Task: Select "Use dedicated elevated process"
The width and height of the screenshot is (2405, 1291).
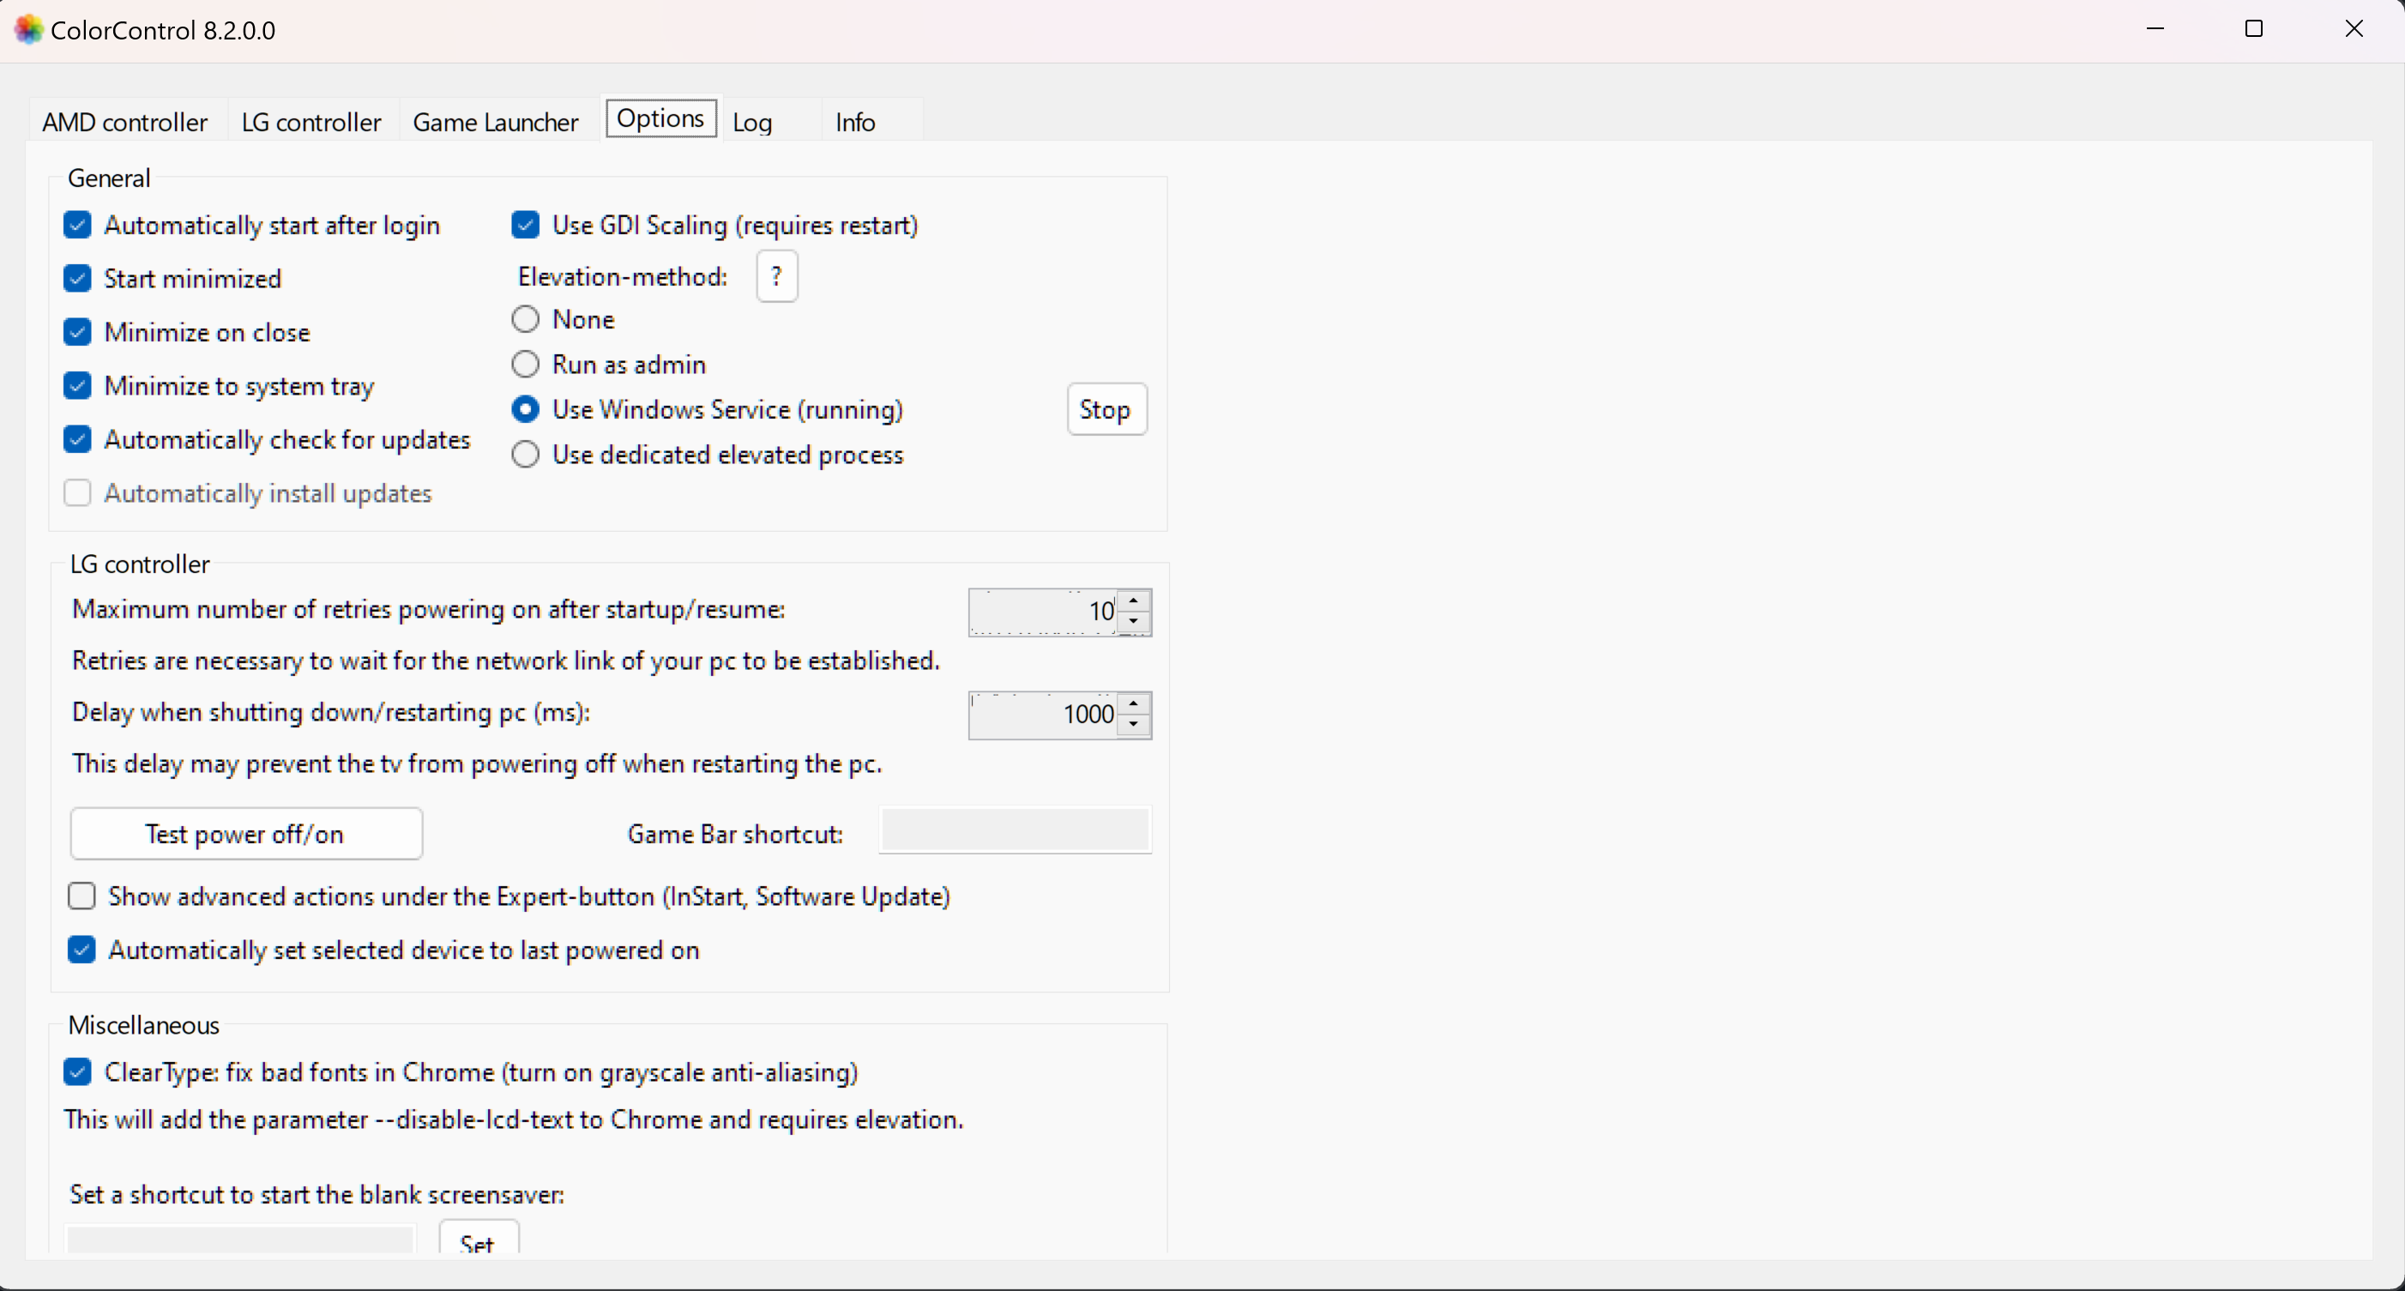Action: click(526, 455)
